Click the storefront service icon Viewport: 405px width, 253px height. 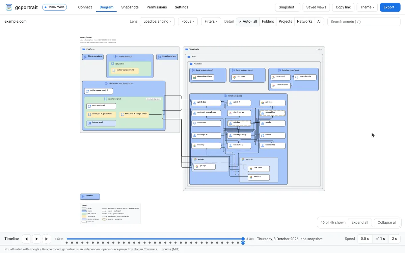click(x=234, y=77)
